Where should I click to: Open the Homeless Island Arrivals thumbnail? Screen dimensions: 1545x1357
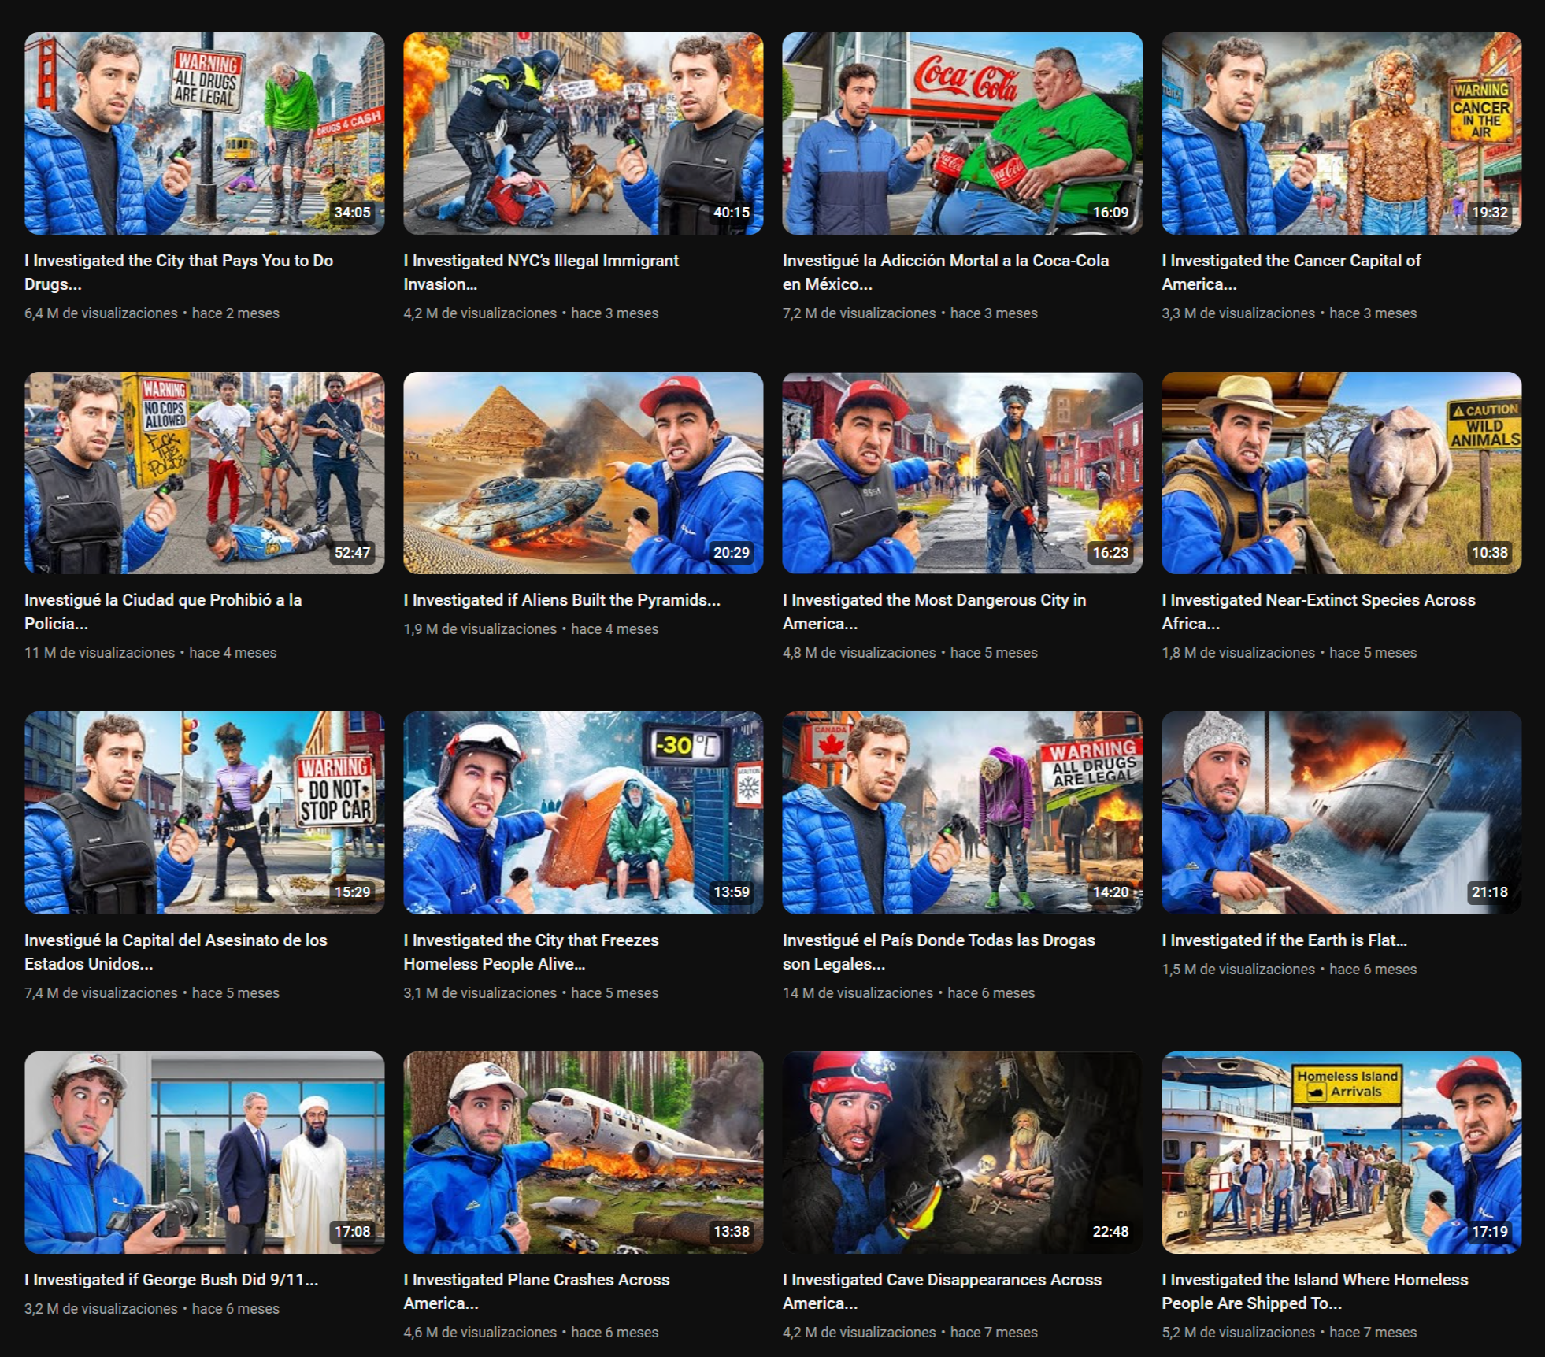click(1340, 1151)
